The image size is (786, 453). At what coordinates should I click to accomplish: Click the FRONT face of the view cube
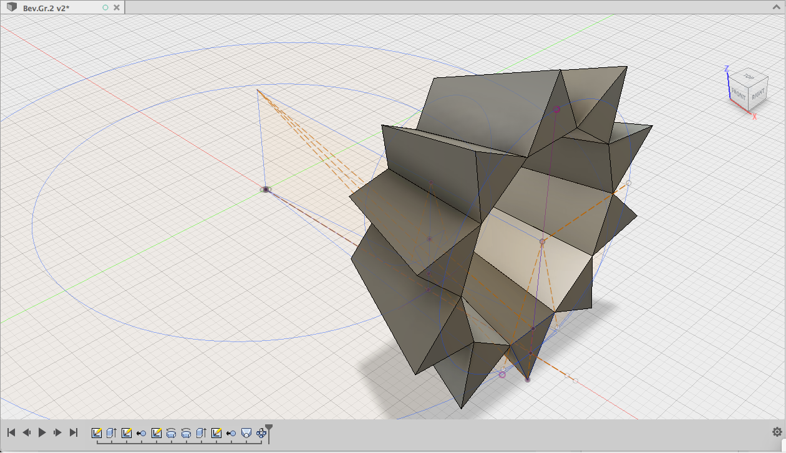coord(739,95)
